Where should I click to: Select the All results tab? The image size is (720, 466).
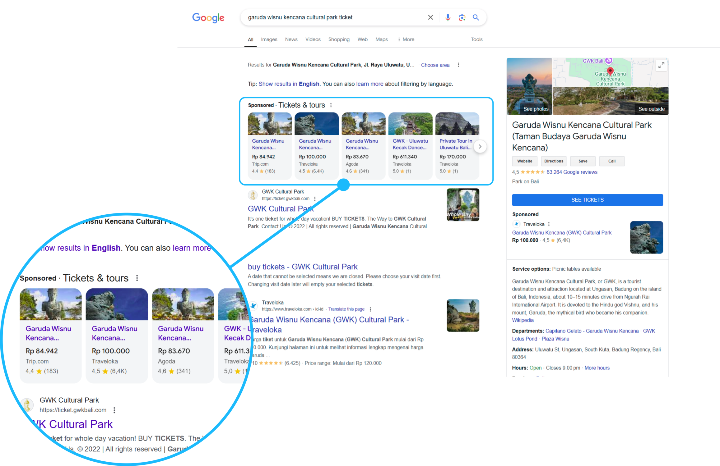pos(250,39)
